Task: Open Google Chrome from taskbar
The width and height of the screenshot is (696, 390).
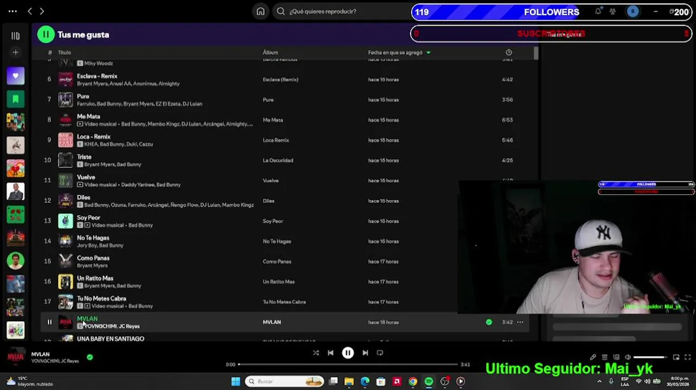Action: (413, 381)
